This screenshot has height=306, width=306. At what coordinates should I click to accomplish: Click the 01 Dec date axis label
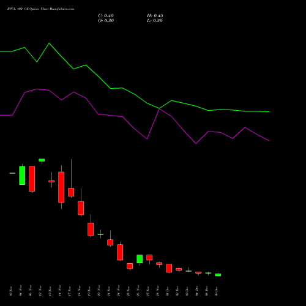pos(167,291)
